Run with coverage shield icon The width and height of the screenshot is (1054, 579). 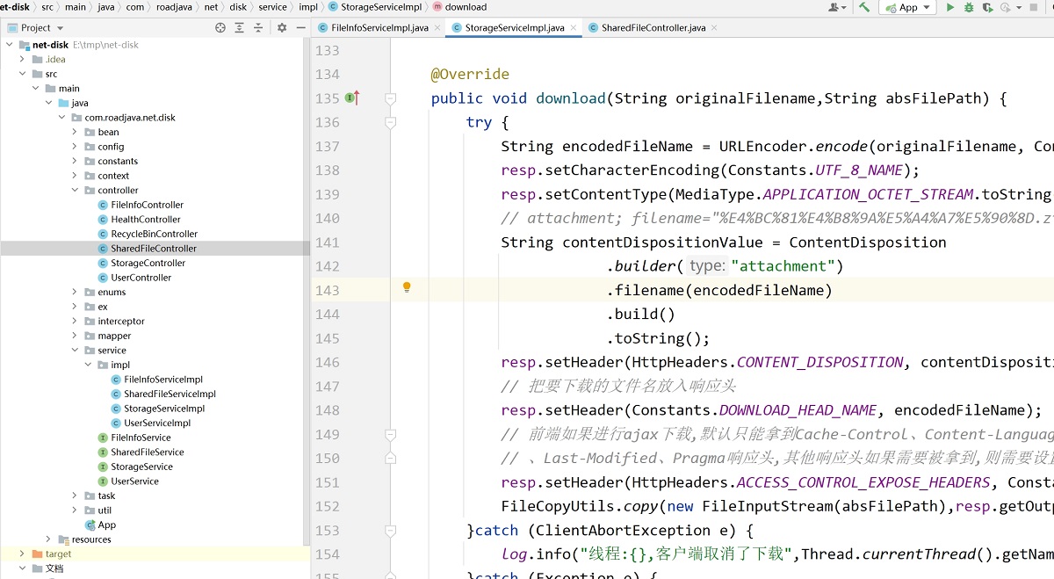(x=987, y=7)
